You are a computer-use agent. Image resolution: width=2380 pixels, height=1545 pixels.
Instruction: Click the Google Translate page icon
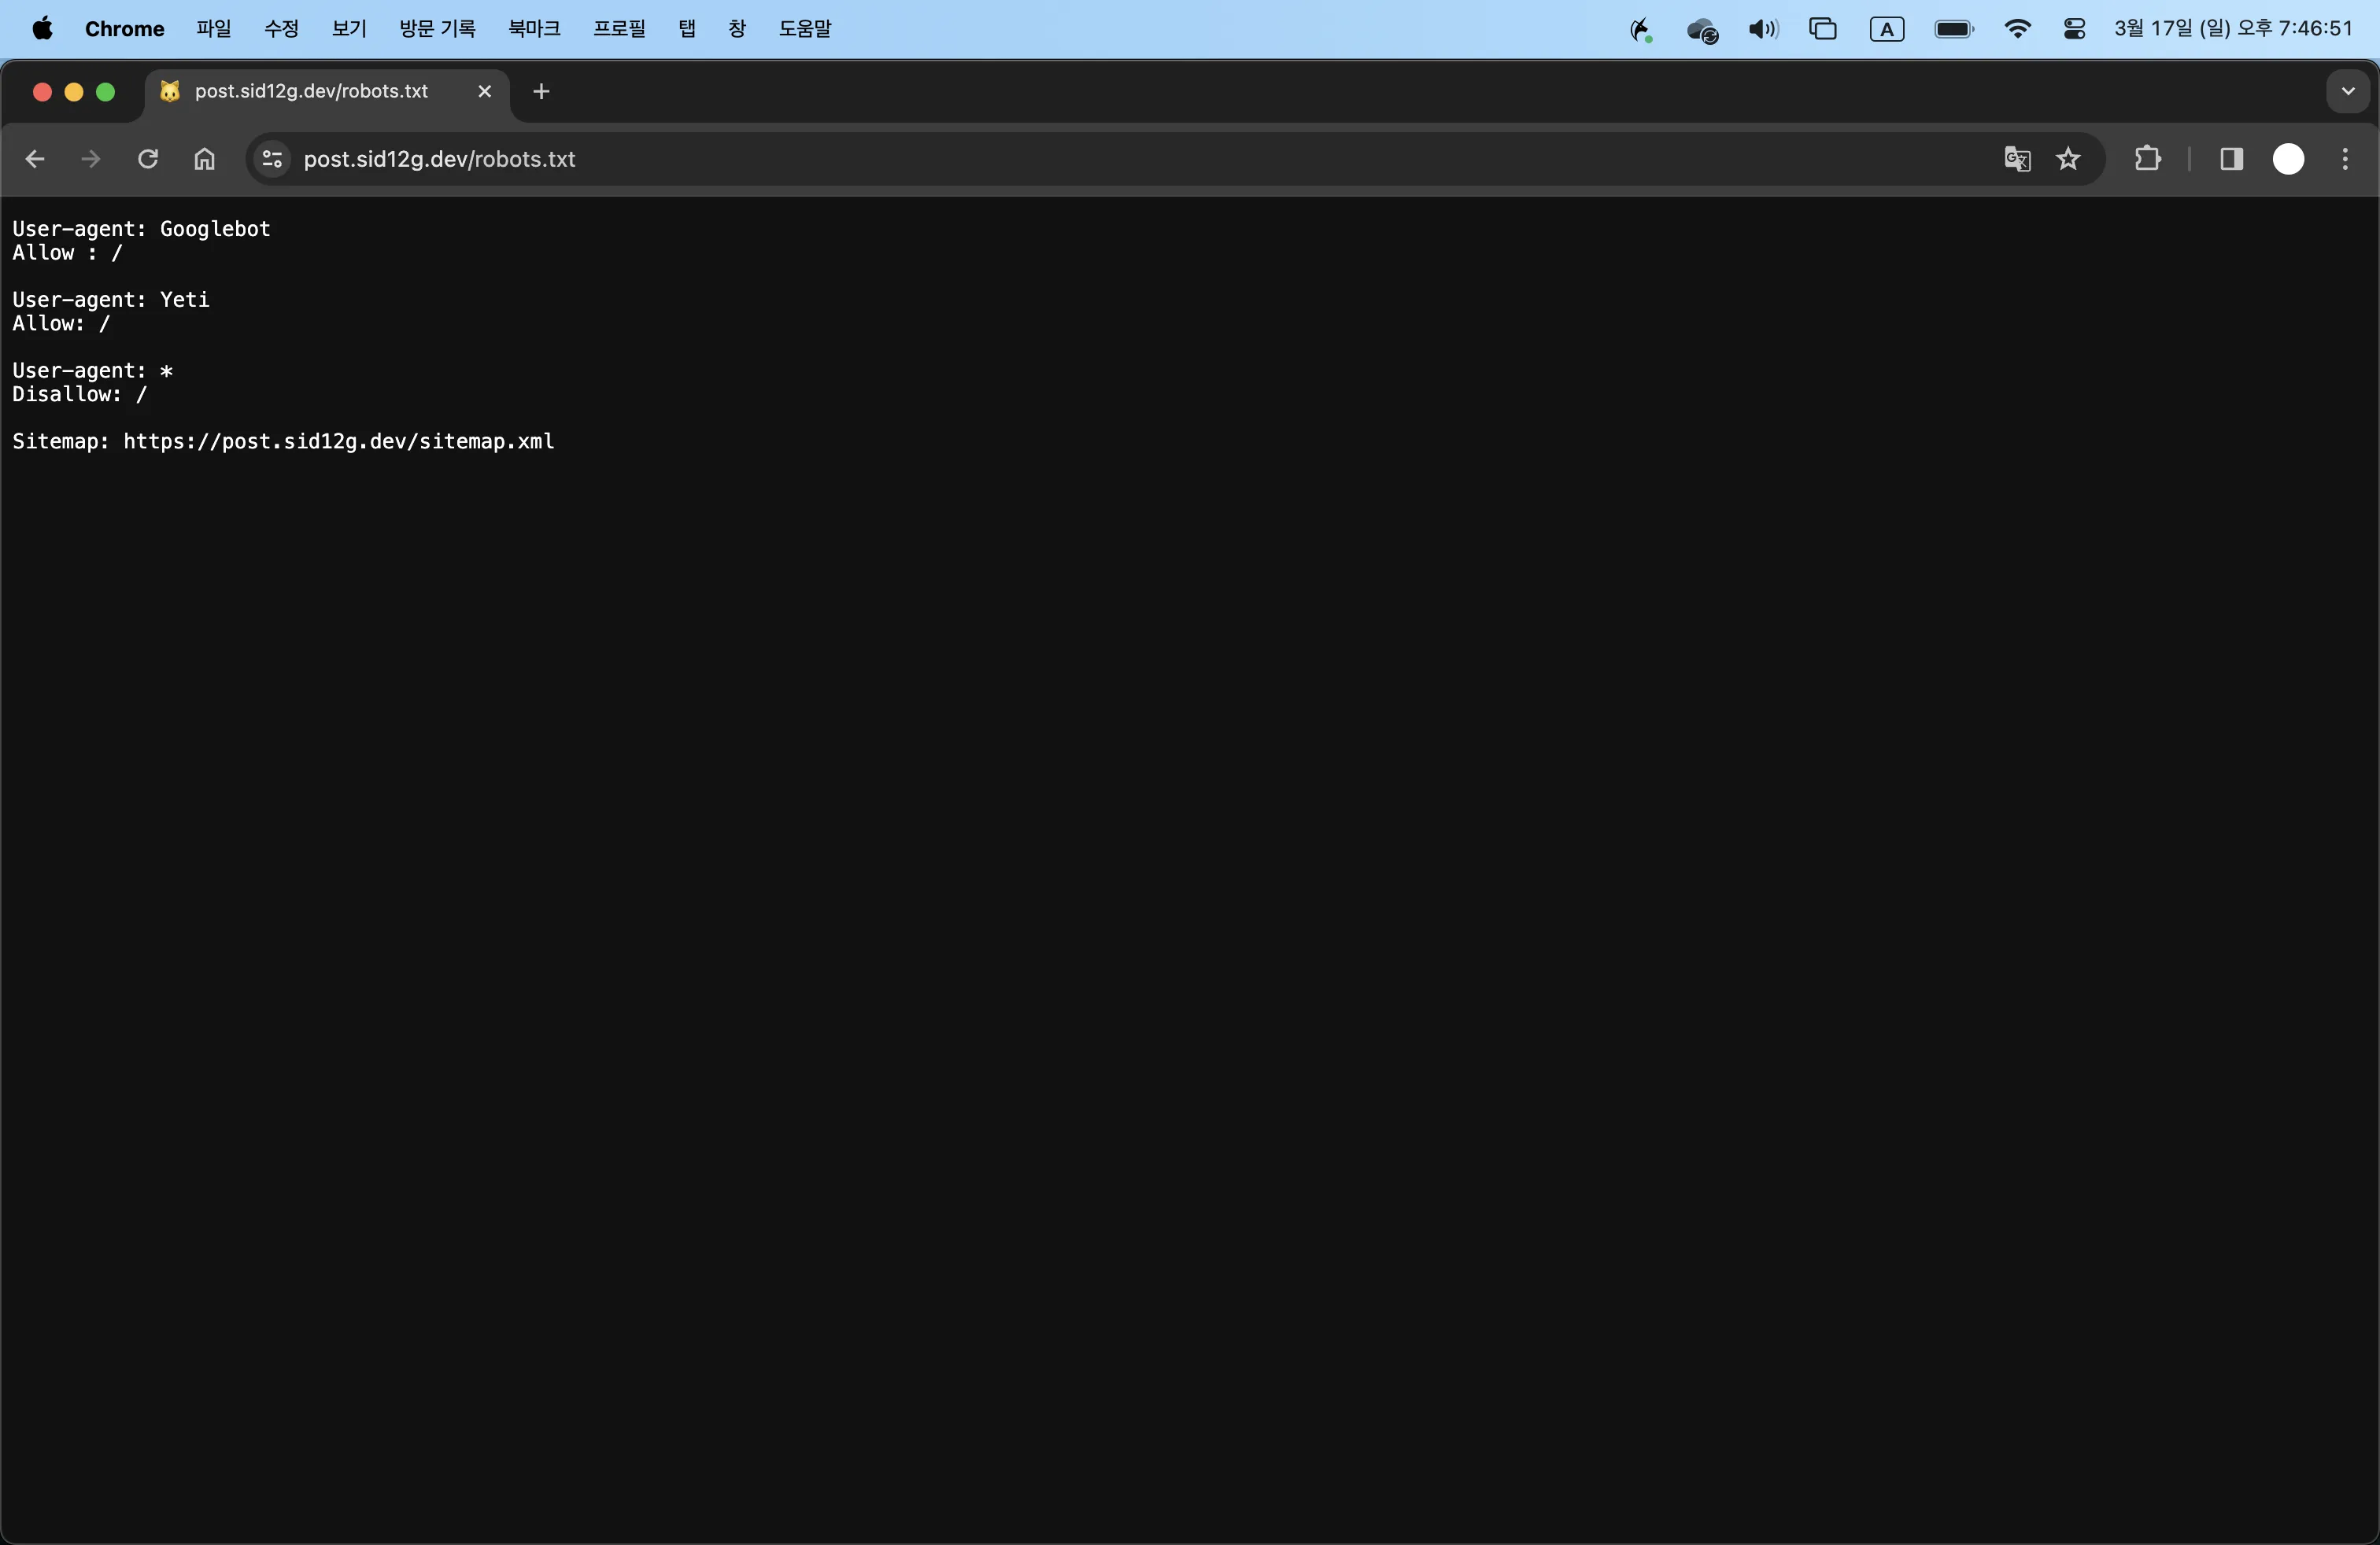pyautogui.click(x=2017, y=159)
